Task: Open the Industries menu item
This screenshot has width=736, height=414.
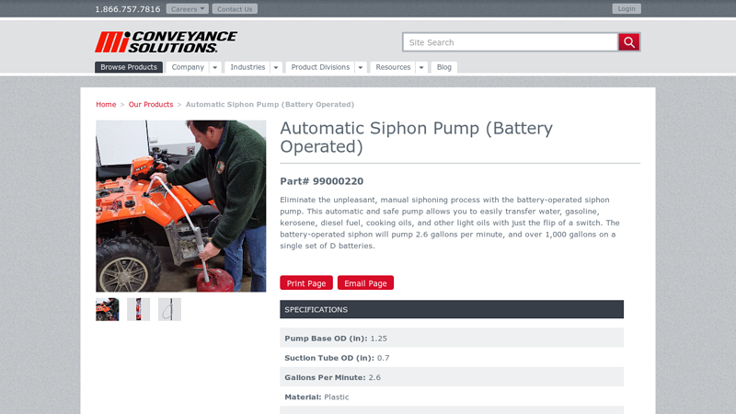Action: (247, 67)
